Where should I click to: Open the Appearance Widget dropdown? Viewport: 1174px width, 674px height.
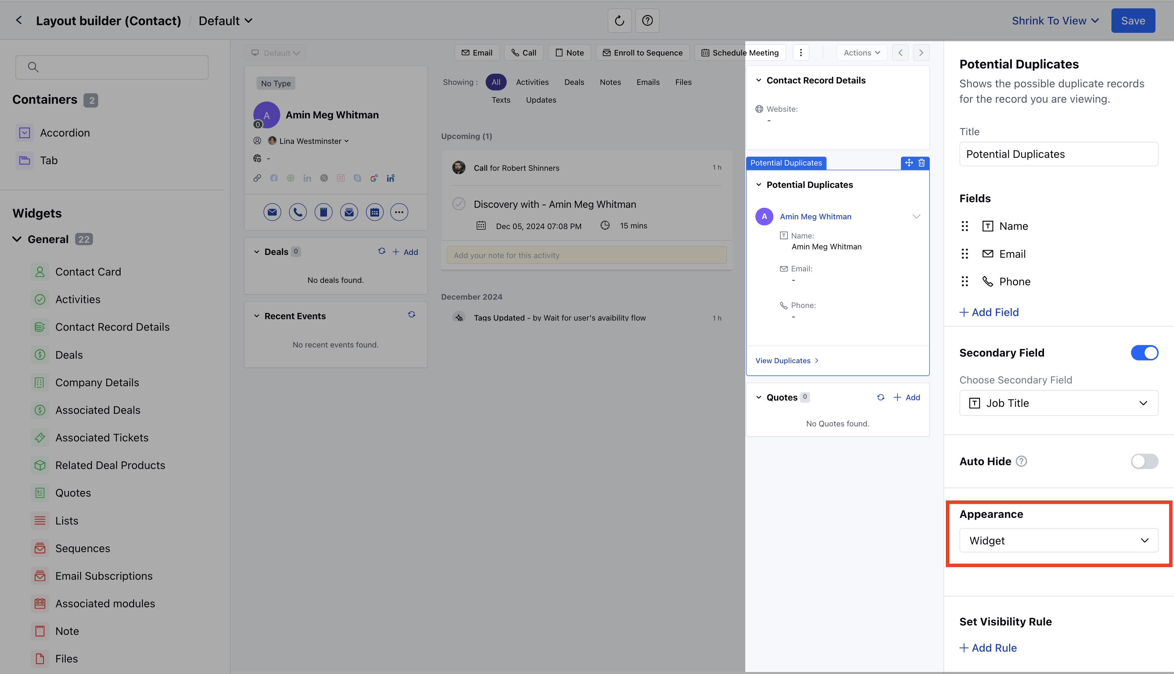[x=1058, y=540]
